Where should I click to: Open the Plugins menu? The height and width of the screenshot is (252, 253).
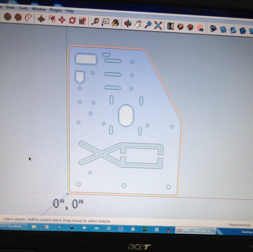(56, 10)
